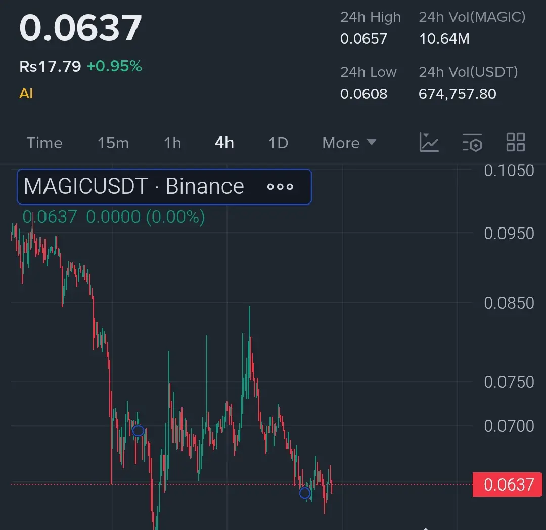The width and height of the screenshot is (546, 530).
Task: Click the blue circle marker below 0.0637 line
Action: point(305,493)
